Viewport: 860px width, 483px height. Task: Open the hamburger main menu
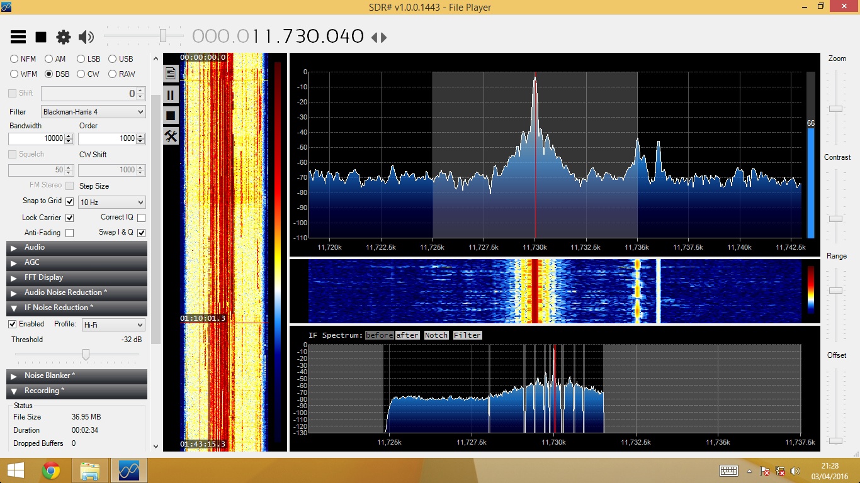point(18,36)
